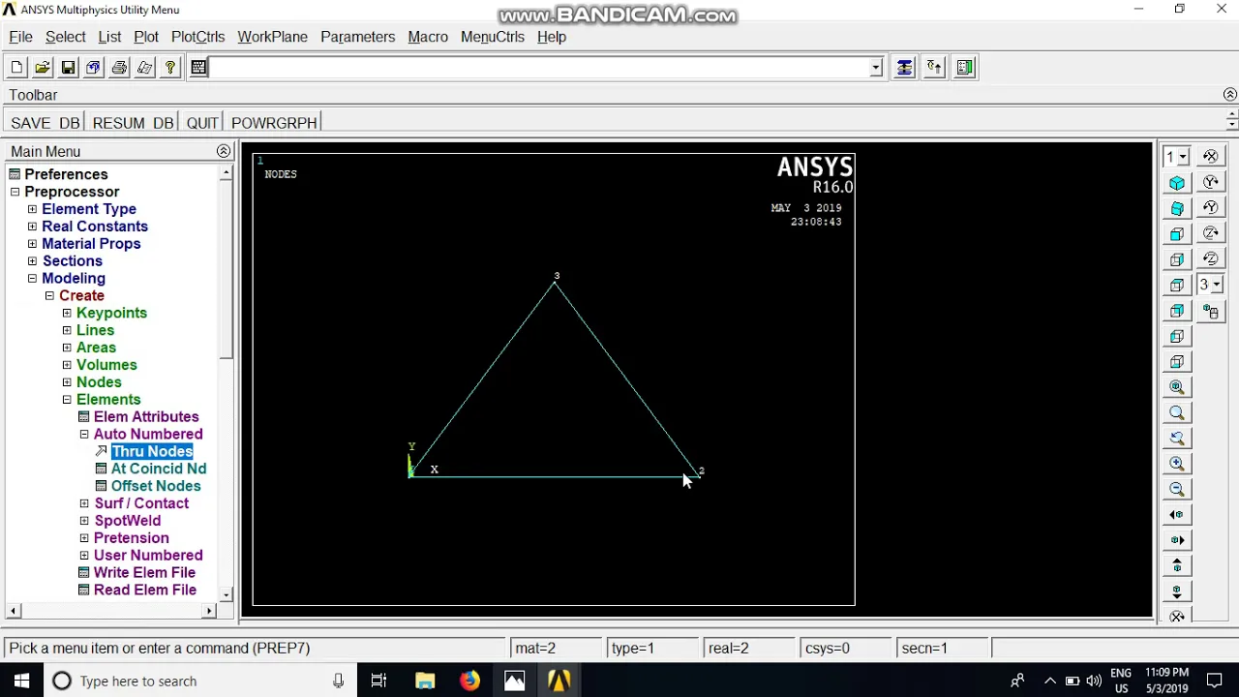
Task: Select the solid cyan Isometric View cube
Action: pos(1177,183)
